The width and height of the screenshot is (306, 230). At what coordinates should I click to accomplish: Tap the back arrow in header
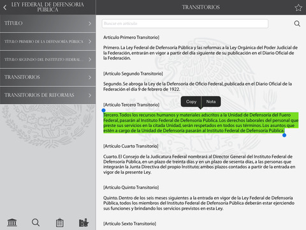pos(5,8)
